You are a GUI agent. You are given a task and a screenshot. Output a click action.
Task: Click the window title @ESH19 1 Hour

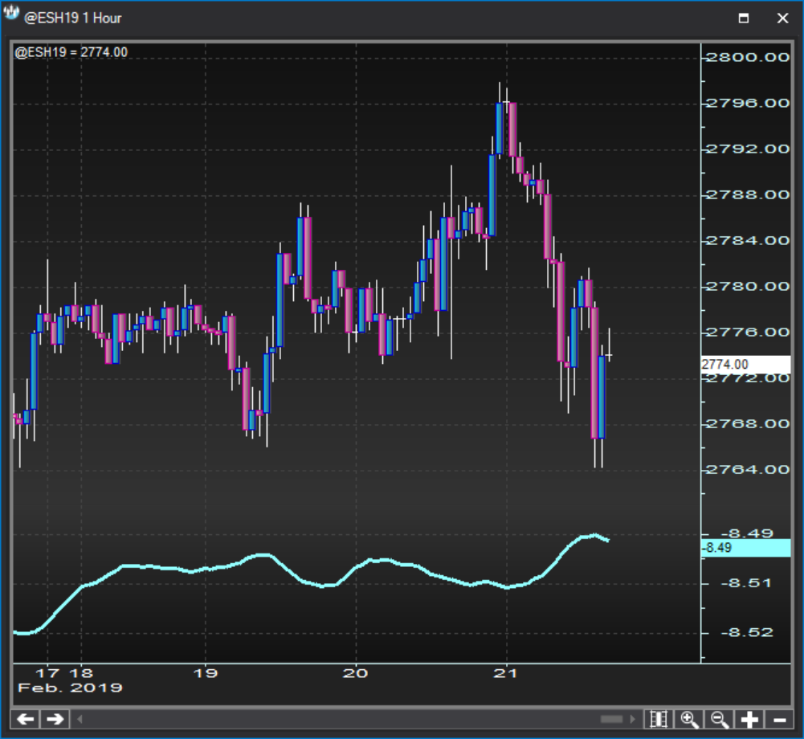point(73,18)
